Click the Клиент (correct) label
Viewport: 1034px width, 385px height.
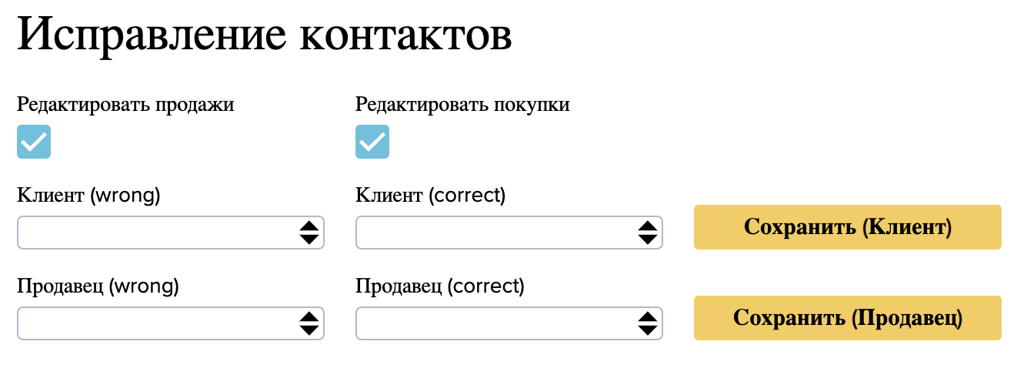[431, 196]
